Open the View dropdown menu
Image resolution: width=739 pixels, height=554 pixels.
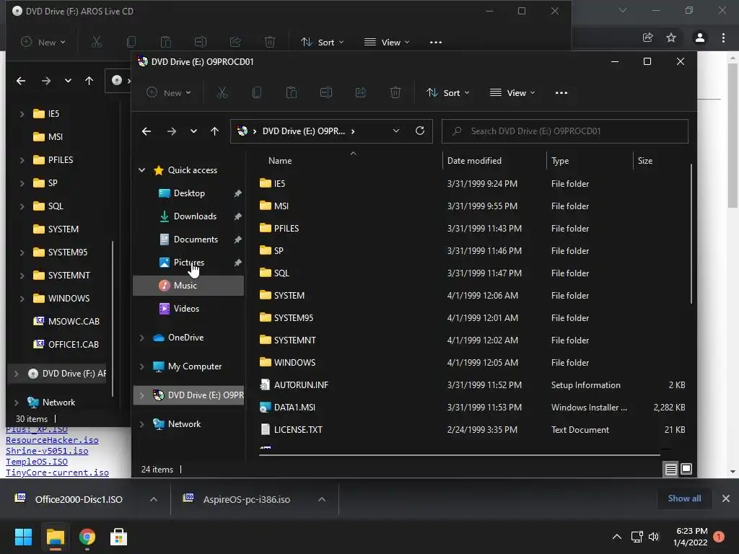(x=512, y=92)
